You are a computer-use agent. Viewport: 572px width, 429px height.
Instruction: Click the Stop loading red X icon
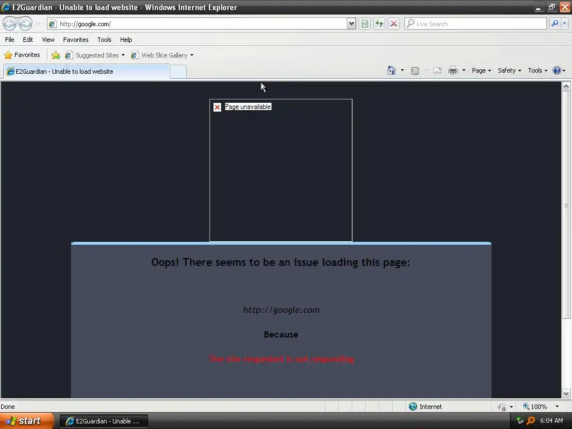tap(394, 23)
